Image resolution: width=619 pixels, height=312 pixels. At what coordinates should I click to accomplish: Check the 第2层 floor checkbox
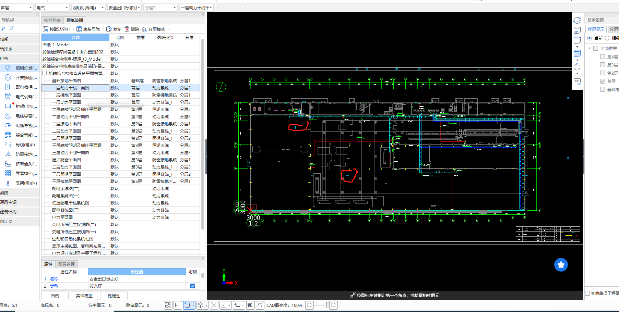[603, 73]
